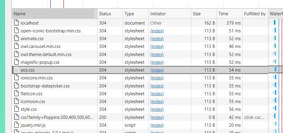Sort by the Status column header
Viewport: 283px width, 133px height.
tap(110, 14)
